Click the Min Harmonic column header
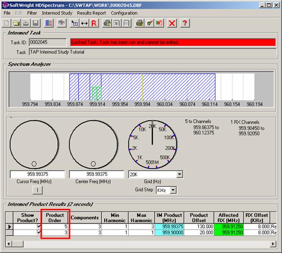 [115, 218]
